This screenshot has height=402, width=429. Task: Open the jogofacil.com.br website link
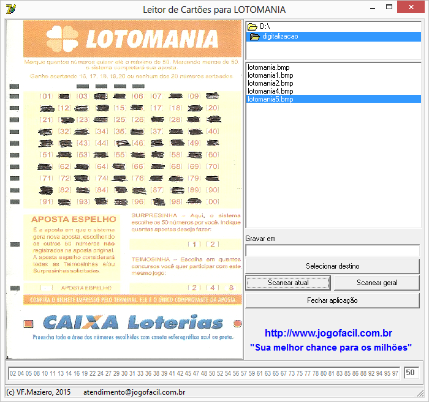[x=328, y=333]
